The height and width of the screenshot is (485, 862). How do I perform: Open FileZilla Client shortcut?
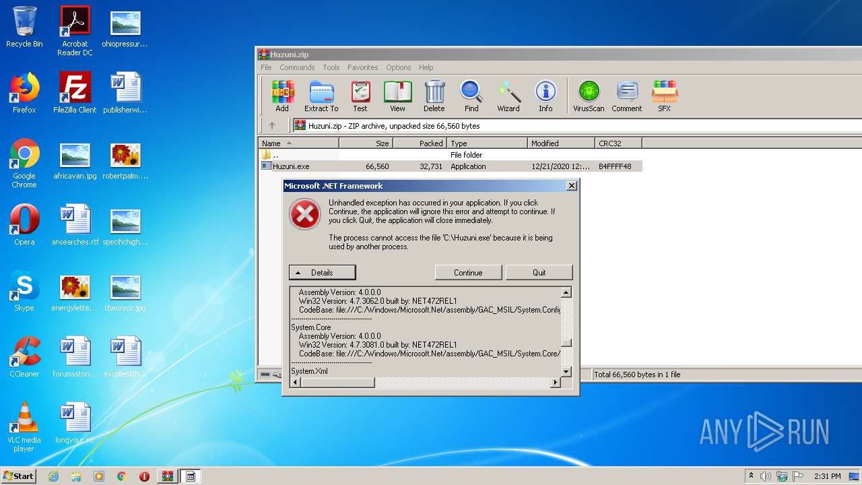pyautogui.click(x=75, y=93)
